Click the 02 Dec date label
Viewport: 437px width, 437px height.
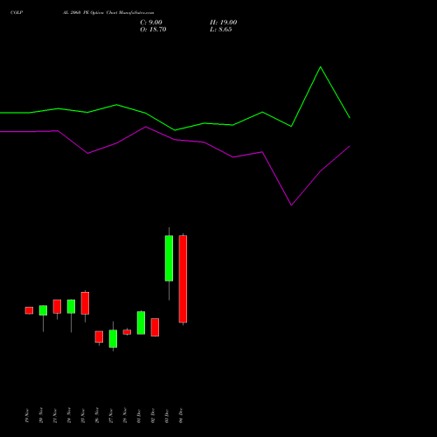[153, 416]
